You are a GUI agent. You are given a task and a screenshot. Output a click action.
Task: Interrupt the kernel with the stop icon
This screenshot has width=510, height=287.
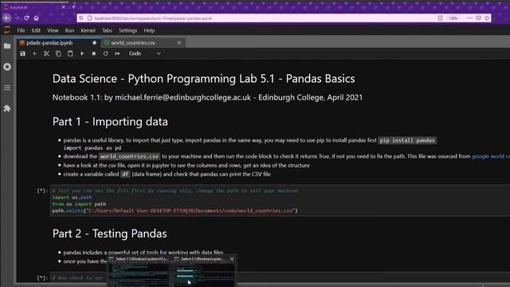(x=94, y=53)
